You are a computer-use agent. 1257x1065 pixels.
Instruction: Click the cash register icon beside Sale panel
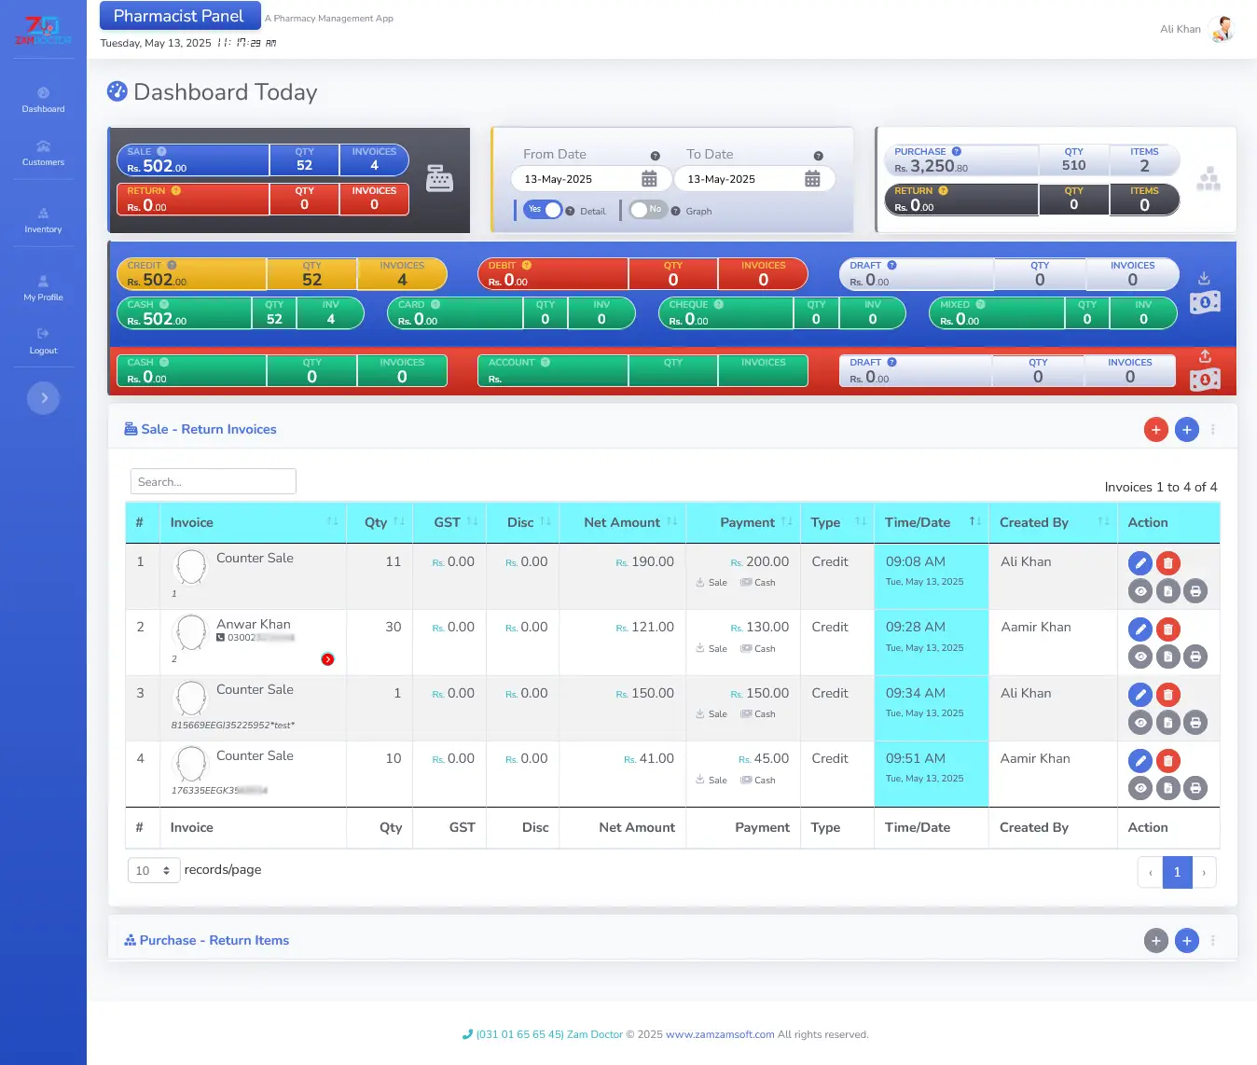click(439, 178)
